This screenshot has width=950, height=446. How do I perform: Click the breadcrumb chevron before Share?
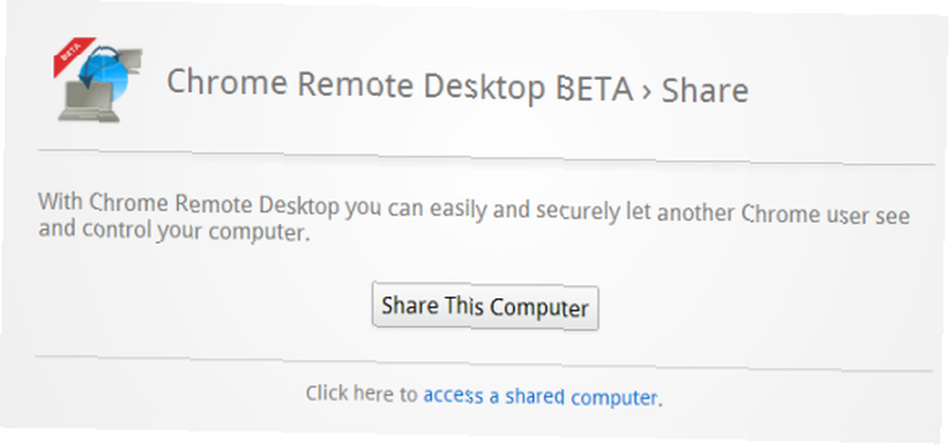click(x=646, y=91)
